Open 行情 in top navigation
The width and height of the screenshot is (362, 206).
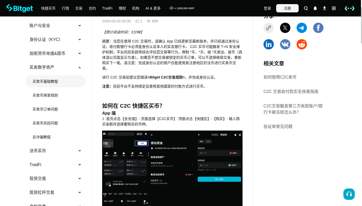[x=65, y=8]
